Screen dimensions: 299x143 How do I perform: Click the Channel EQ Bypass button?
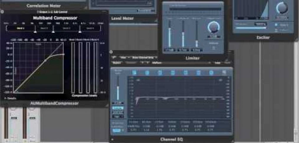[x=116, y=63]
